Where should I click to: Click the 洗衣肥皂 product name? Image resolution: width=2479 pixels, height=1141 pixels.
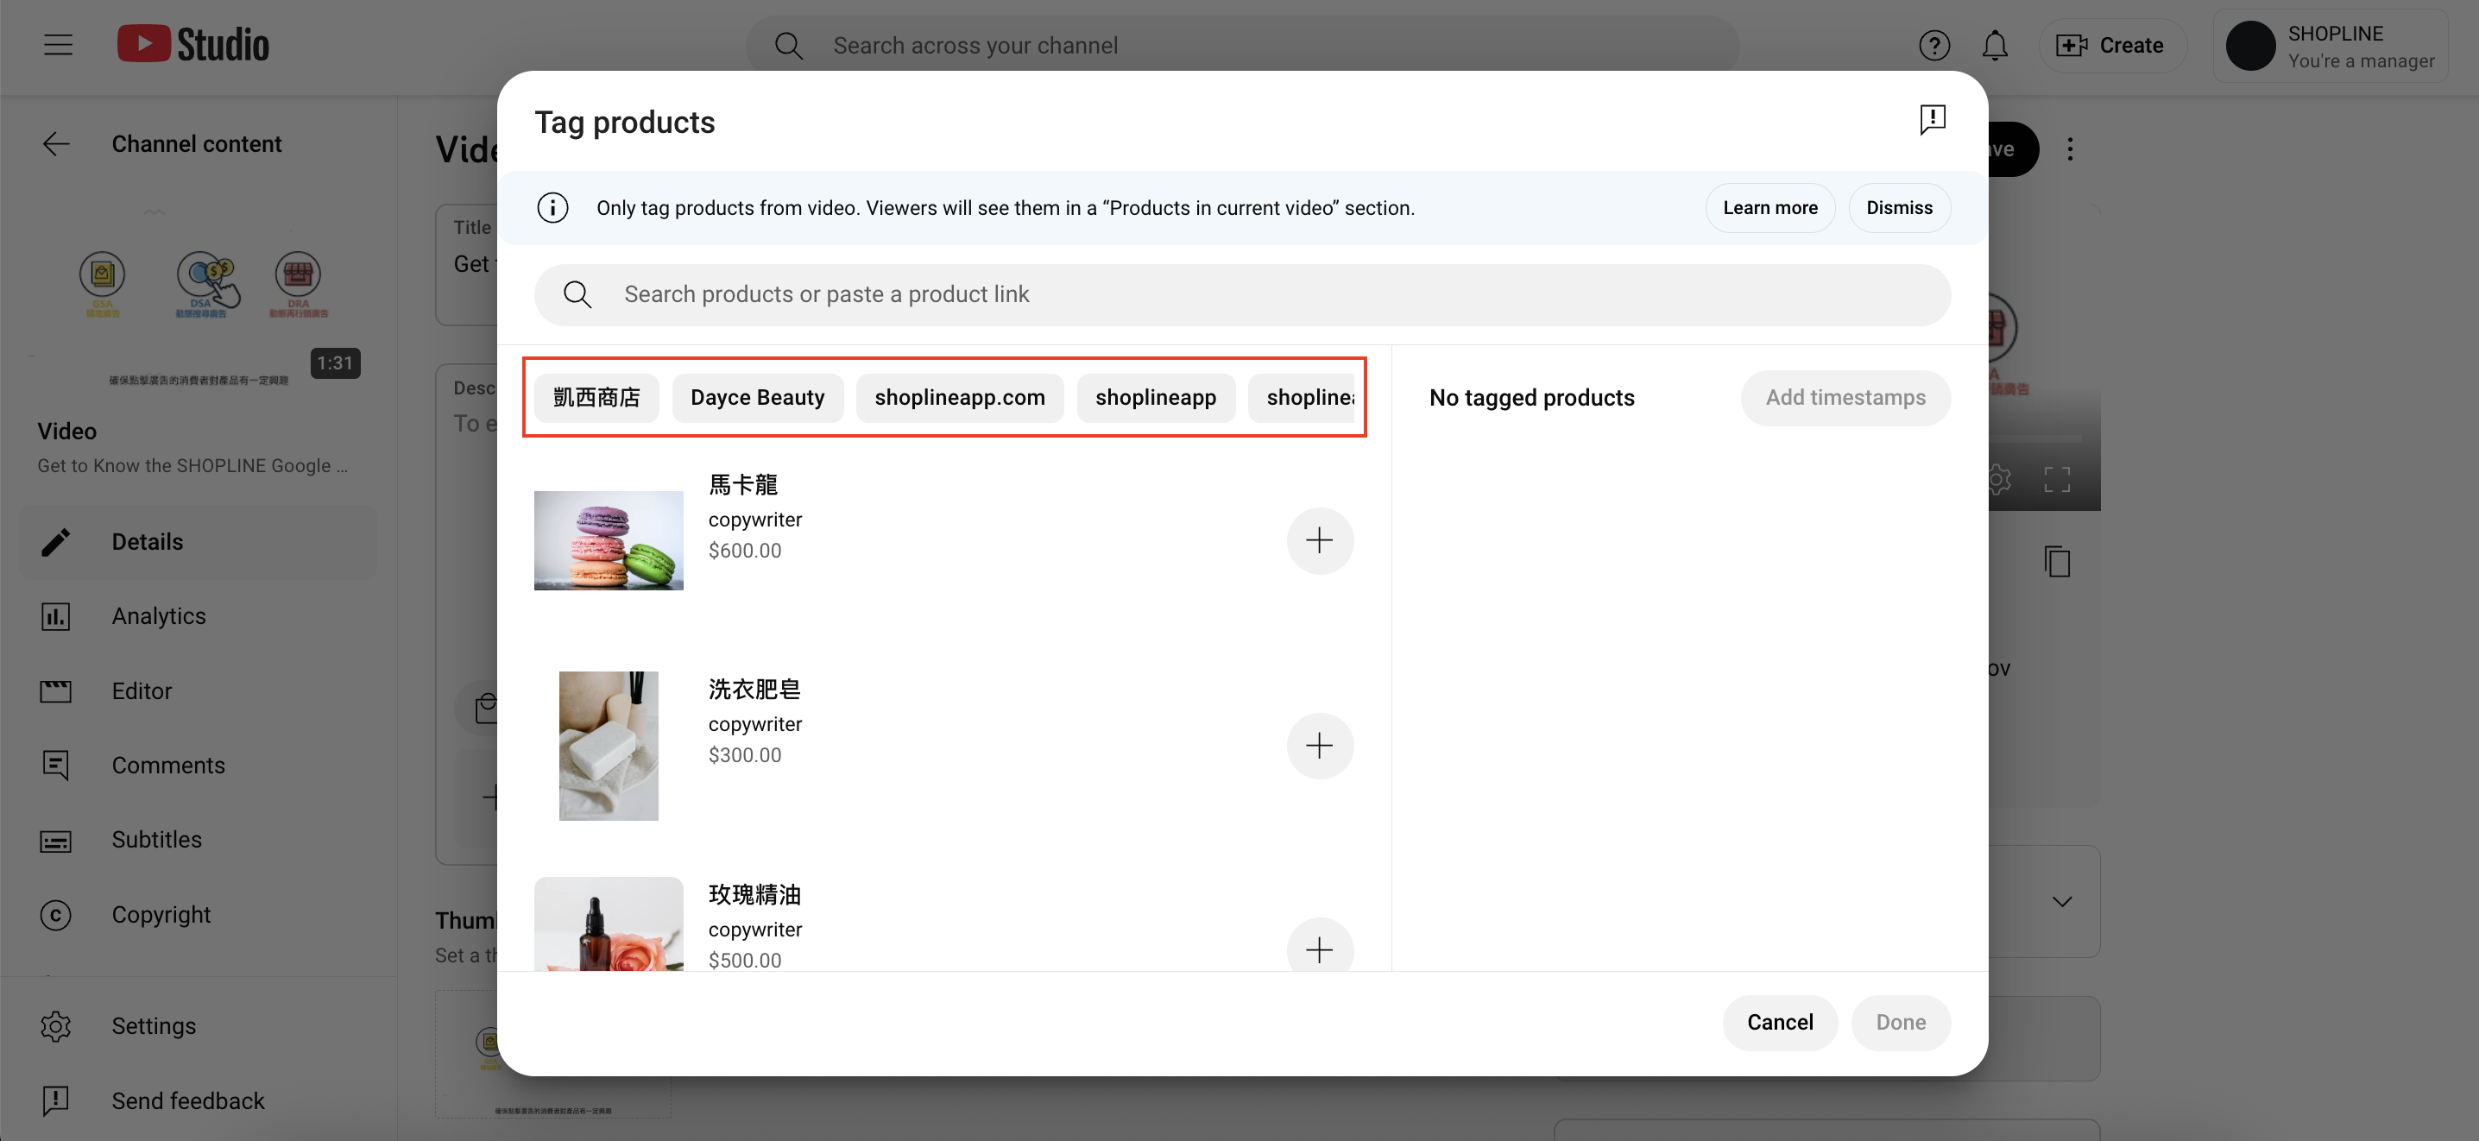click(x=754, y=690)
